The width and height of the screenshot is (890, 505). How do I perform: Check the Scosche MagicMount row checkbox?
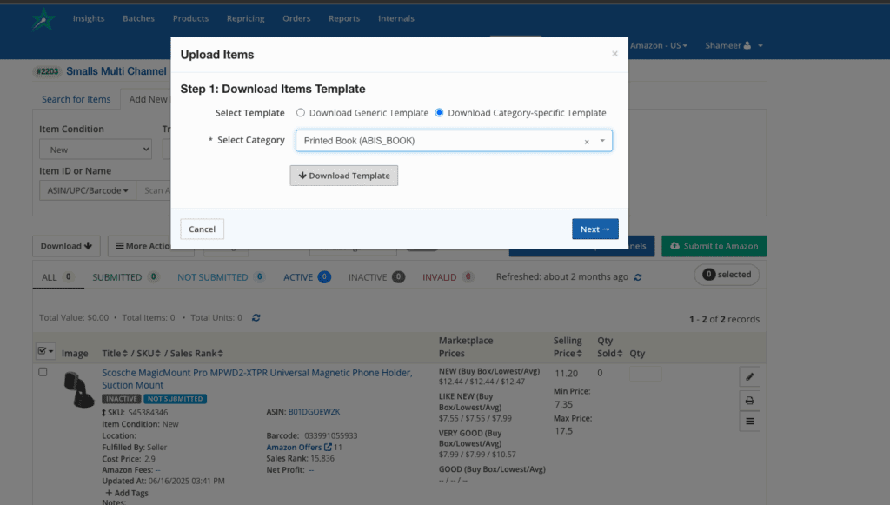click(43, 372)
